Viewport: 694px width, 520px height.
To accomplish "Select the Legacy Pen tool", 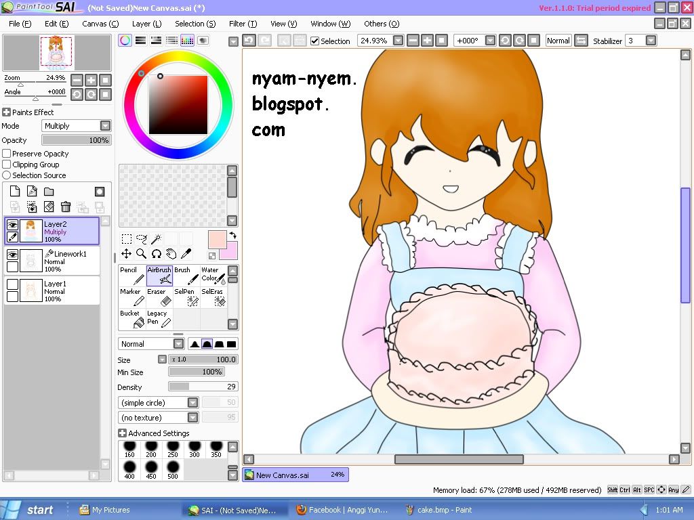I will (159, 319).
